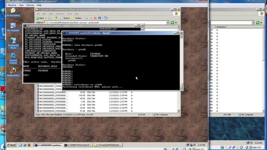Image resolution: width=267 pixels, height=150 pixels.
Task: Click Show Desktop quick launch icon
Action: pyautogui.click(x=20, y=145)
